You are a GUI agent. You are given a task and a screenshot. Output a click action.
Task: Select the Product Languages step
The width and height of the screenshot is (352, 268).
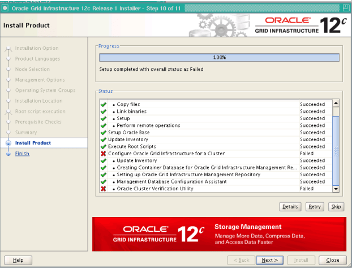(37, 59)
